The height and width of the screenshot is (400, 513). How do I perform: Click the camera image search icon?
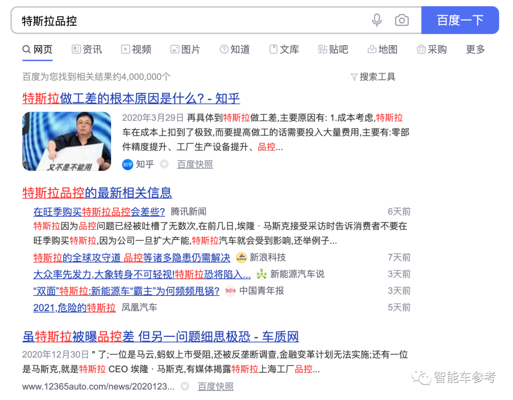pos(401,20)
